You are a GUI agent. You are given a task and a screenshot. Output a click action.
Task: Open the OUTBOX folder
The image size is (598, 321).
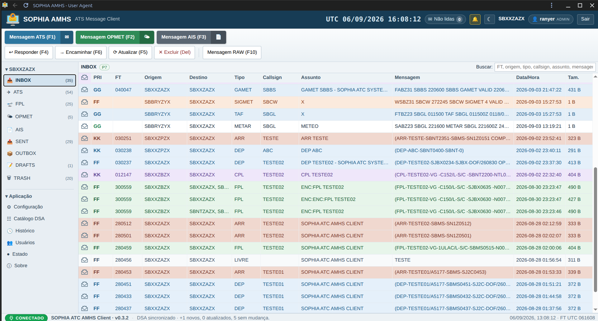click(40, 153)
